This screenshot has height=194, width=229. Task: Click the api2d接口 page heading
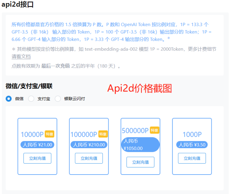tap(18, 4)
